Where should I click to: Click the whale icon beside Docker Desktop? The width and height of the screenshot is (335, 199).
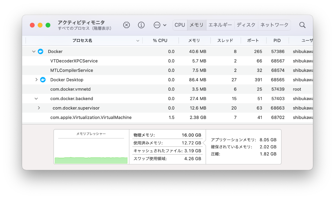(43, 80)
